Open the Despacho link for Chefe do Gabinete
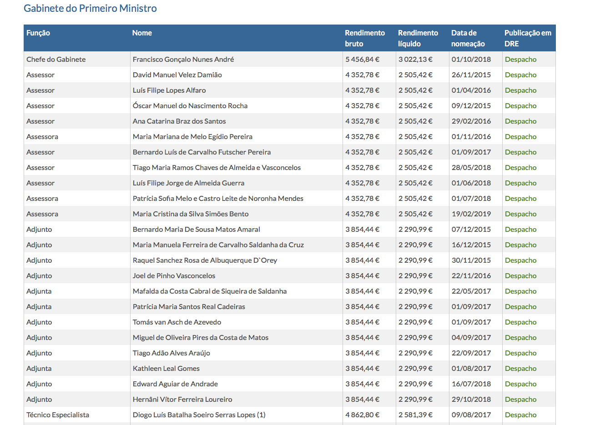Image resolution: width=590 pixels, height=425 pixels. (x=520, y=60)
